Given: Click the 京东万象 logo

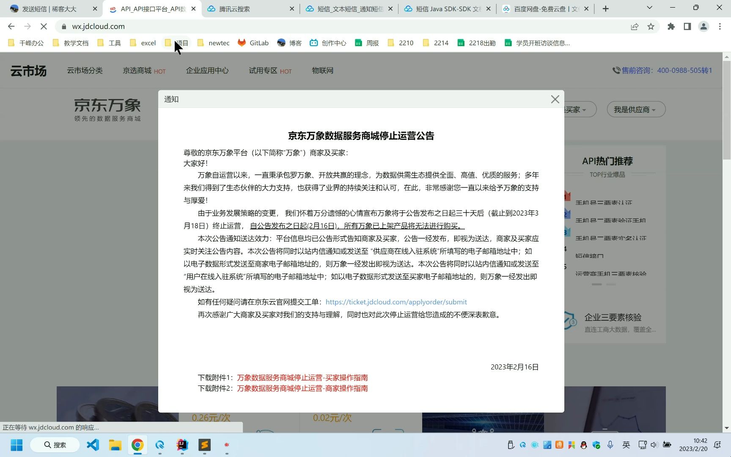Looking at the screenshot, I should click(x=107, y=110).
